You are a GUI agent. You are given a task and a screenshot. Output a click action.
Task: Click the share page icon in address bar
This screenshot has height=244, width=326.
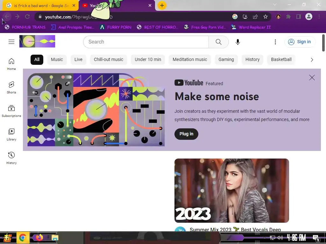tap(255, 17)
